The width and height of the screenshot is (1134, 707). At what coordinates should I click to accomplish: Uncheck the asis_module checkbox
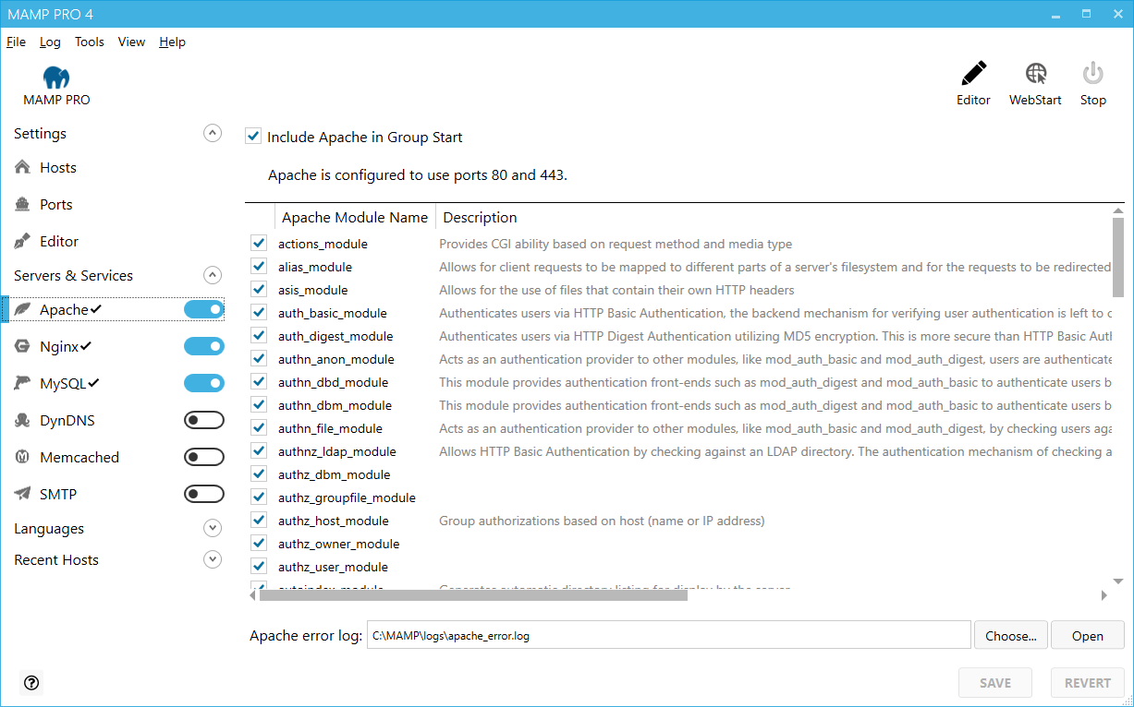click(259, 290)
